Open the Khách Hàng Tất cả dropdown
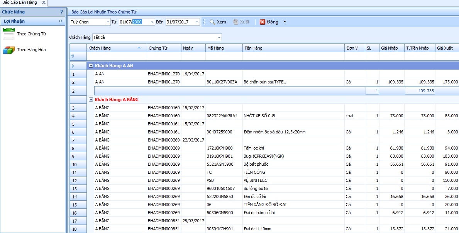 219,38
